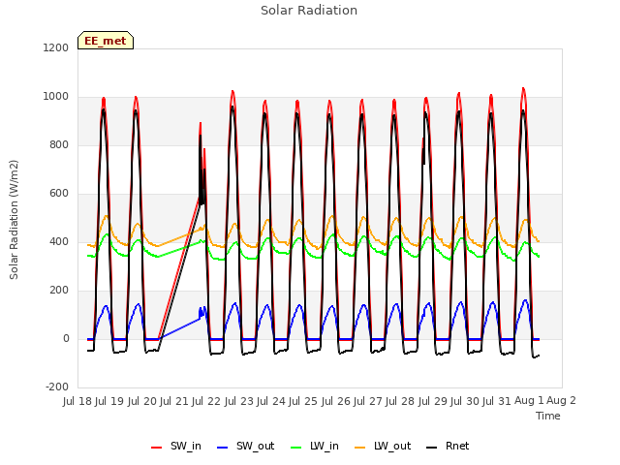Click the Aug 2 x-axis label

click(561, 401)
